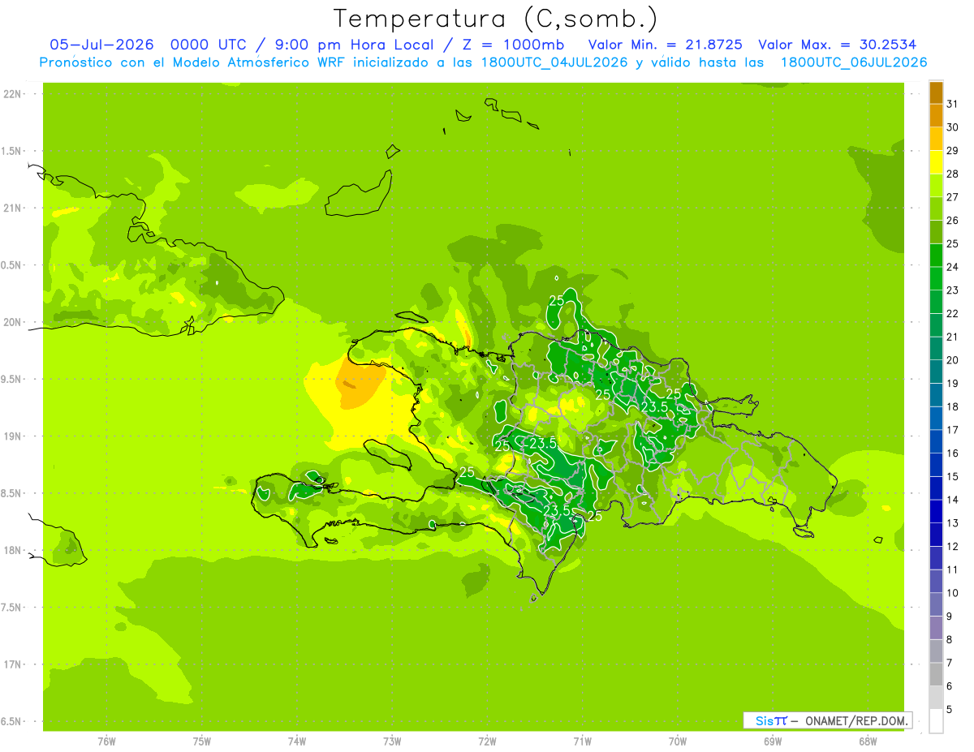Screen dimensions: 974x752
Task: Select the teal swatch between 19 and 20
Action: pos(936,372)
